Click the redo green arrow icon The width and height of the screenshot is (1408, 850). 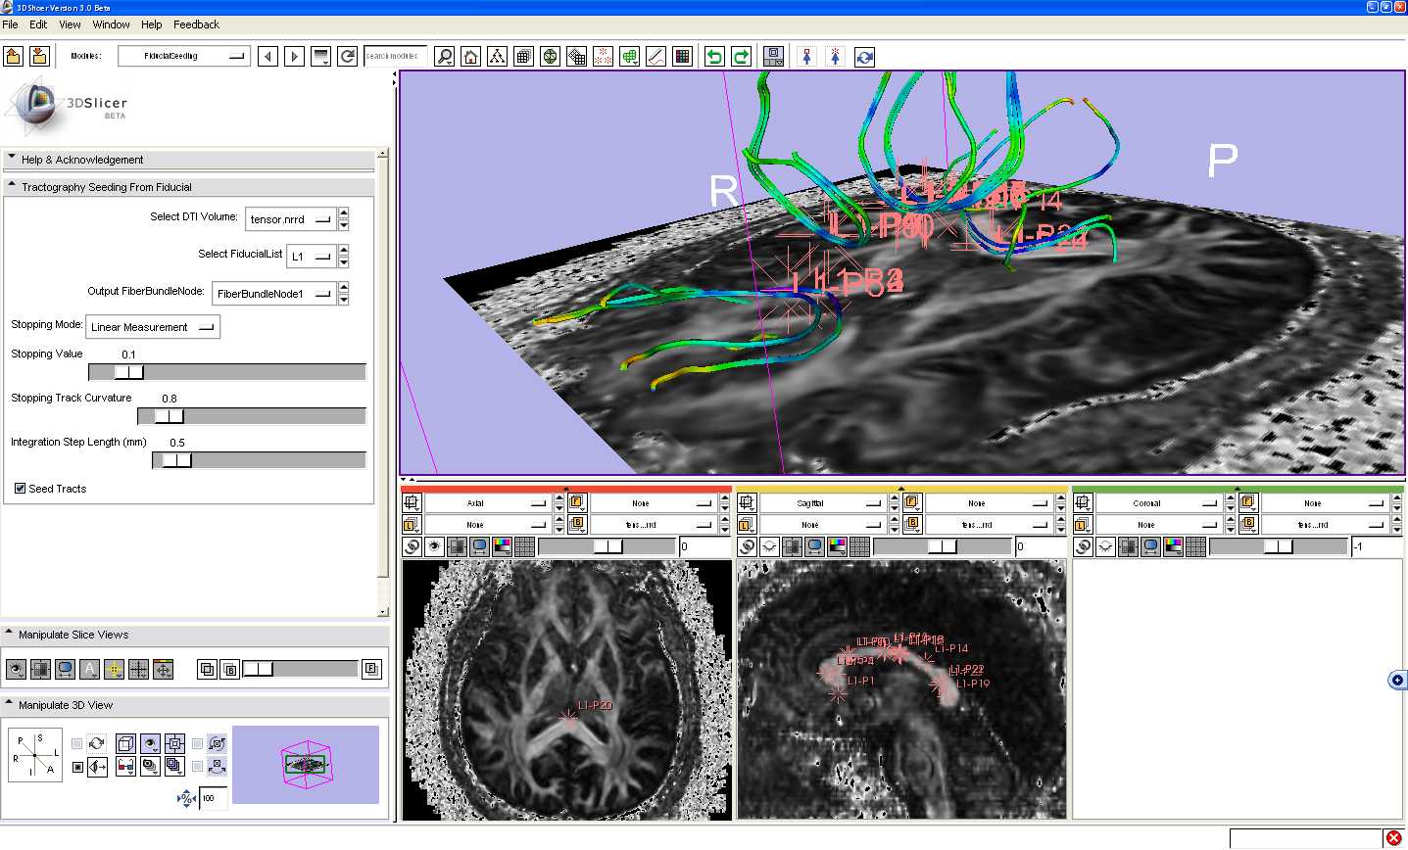pos(741,57)
